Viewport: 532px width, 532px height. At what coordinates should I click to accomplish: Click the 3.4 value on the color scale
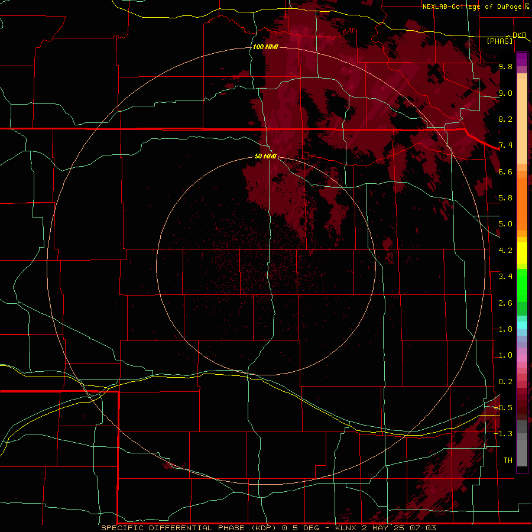coord(505,277)
